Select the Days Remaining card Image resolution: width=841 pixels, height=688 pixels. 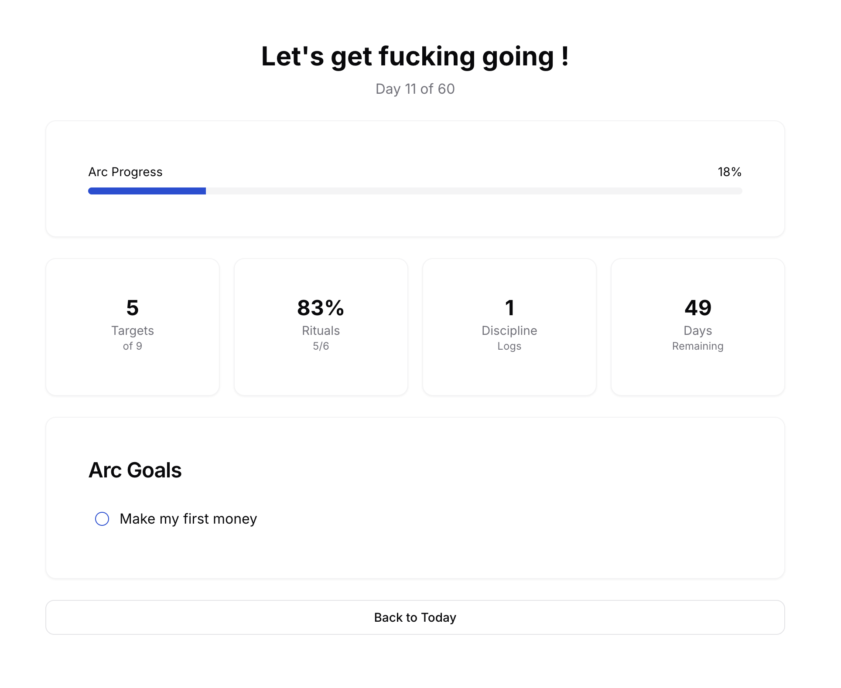point(697,327)
